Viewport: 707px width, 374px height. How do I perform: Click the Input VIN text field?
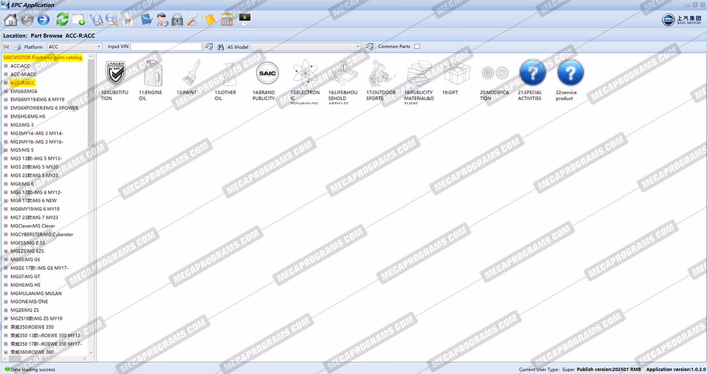(166, 47)
